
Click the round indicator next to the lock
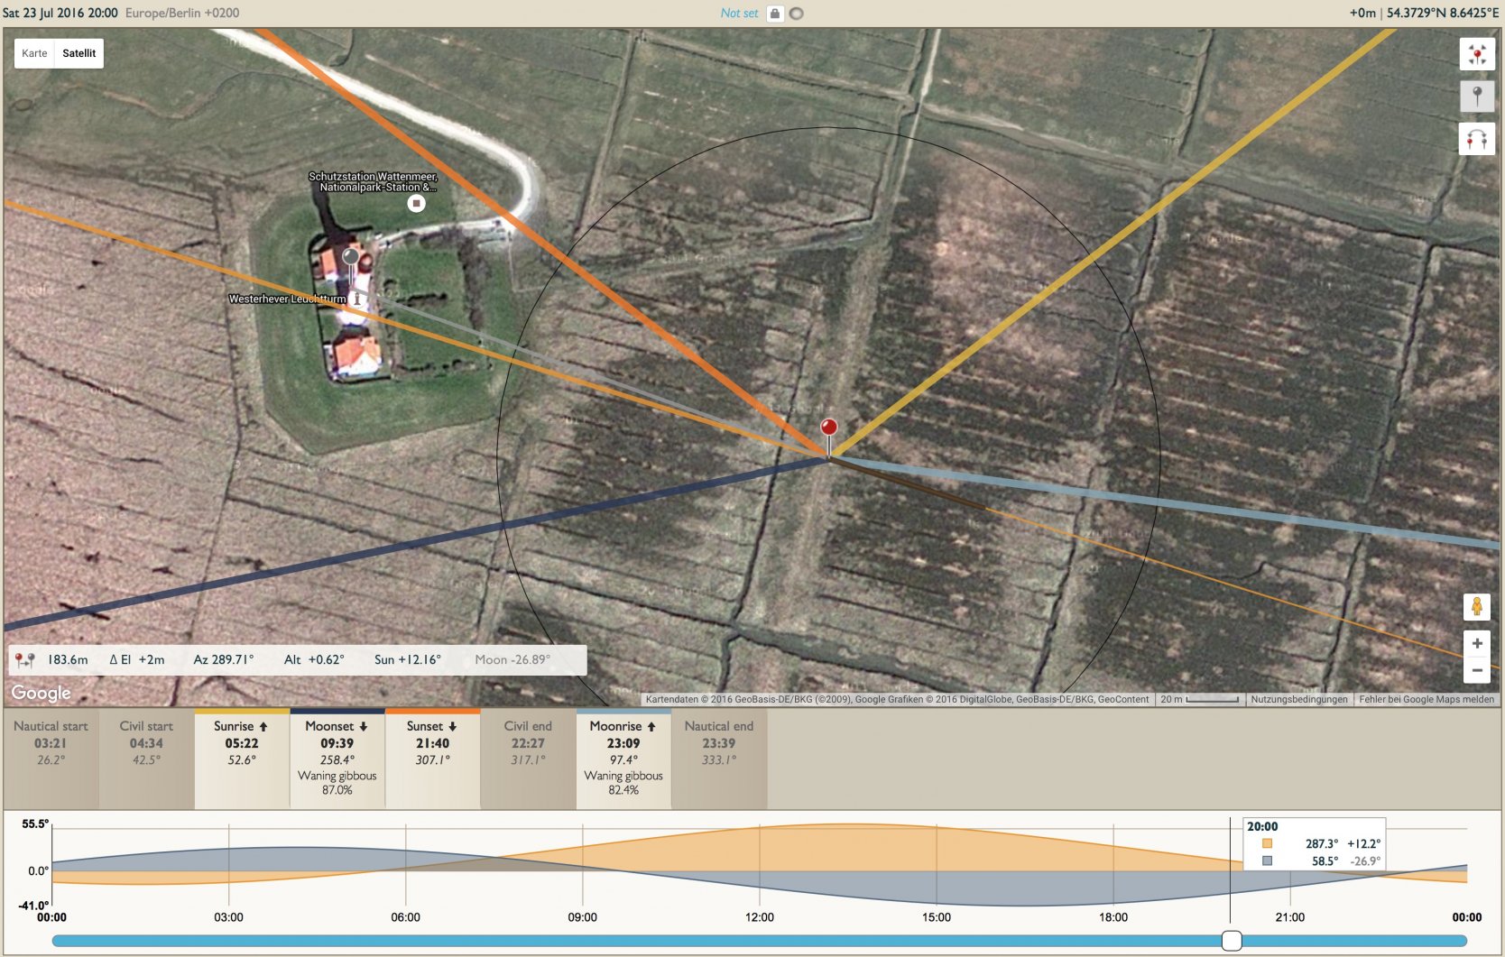[797, 14]
